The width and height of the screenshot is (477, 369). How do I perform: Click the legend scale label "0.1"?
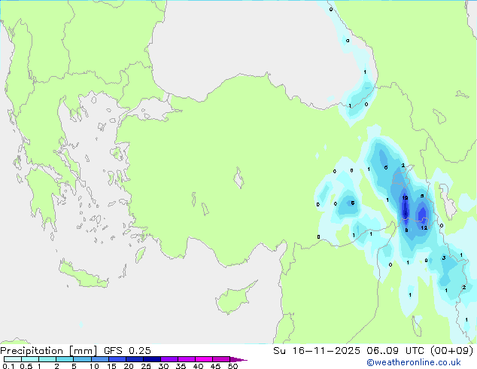point(8,366)
